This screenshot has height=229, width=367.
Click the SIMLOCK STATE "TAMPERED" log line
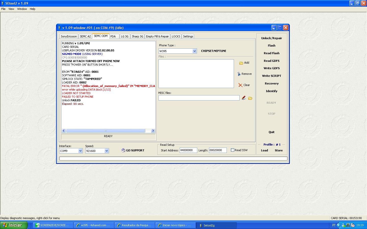(x=82, y=79)
